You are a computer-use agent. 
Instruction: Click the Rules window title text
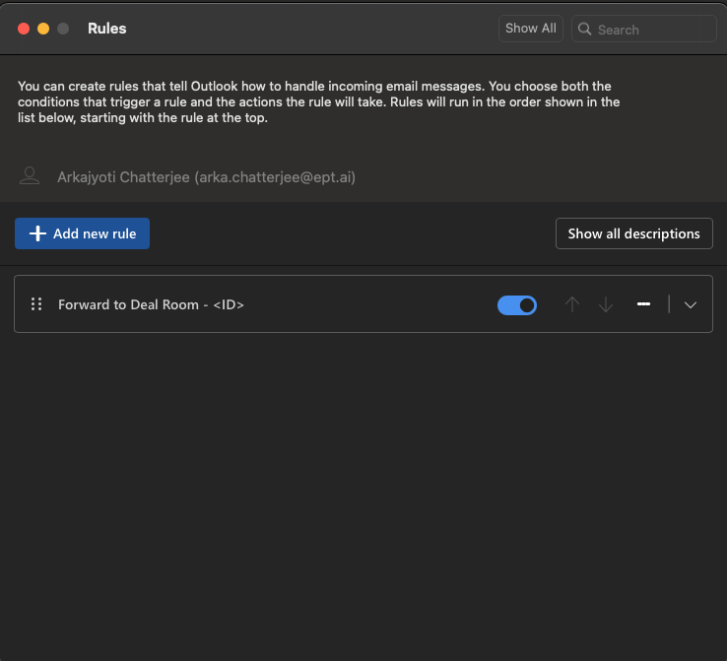tap(107, 29)
